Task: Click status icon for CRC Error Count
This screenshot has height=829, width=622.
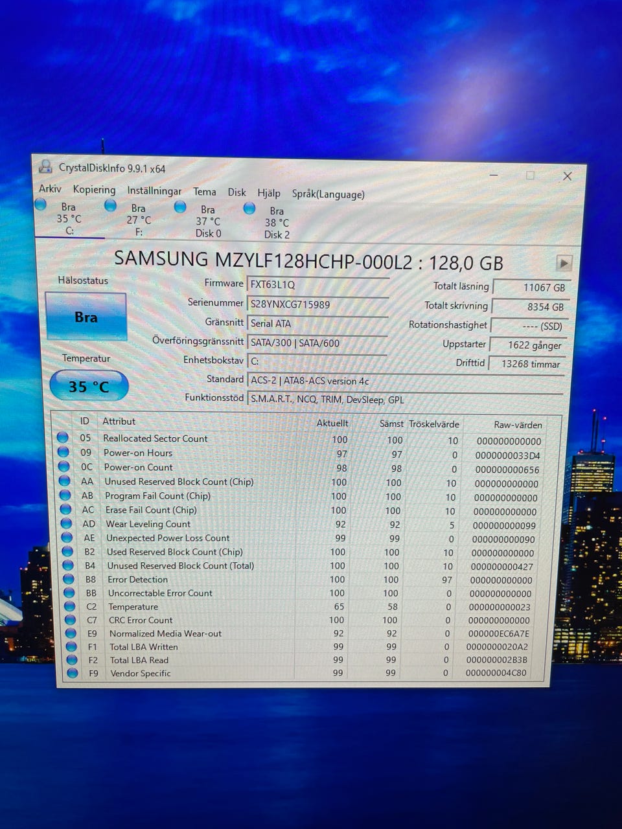Action: click(x=71, y=620)
